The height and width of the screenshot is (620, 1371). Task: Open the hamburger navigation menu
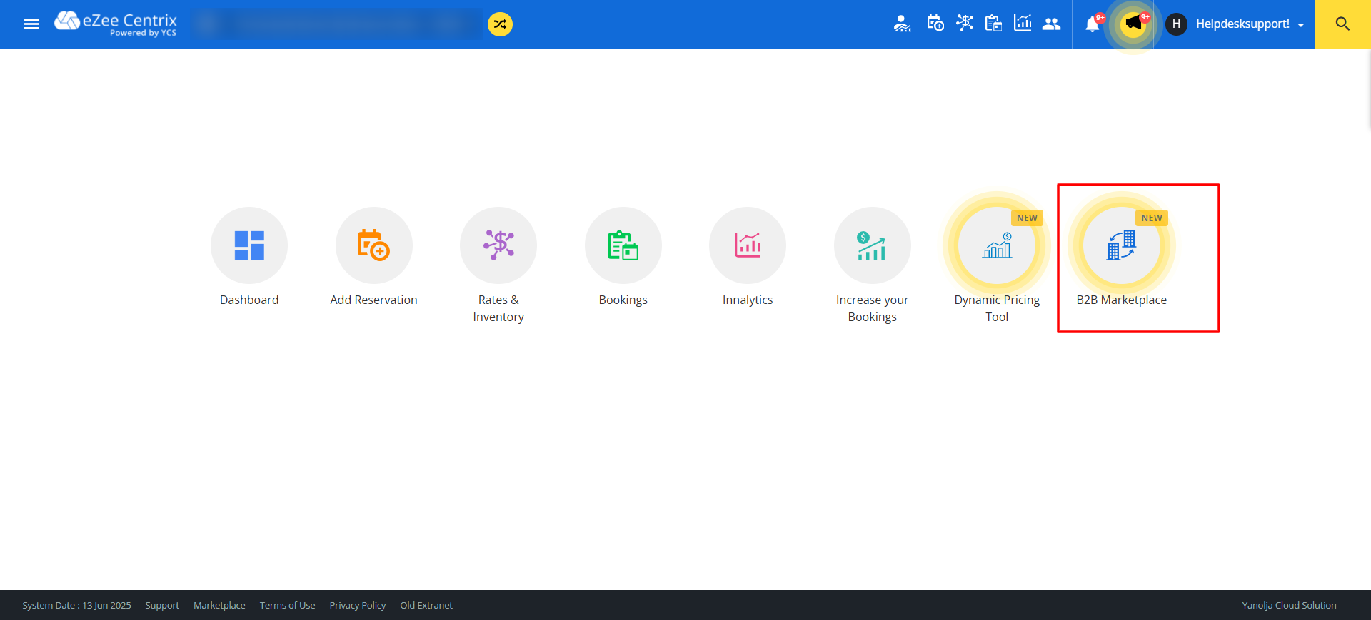coord(31,24)
